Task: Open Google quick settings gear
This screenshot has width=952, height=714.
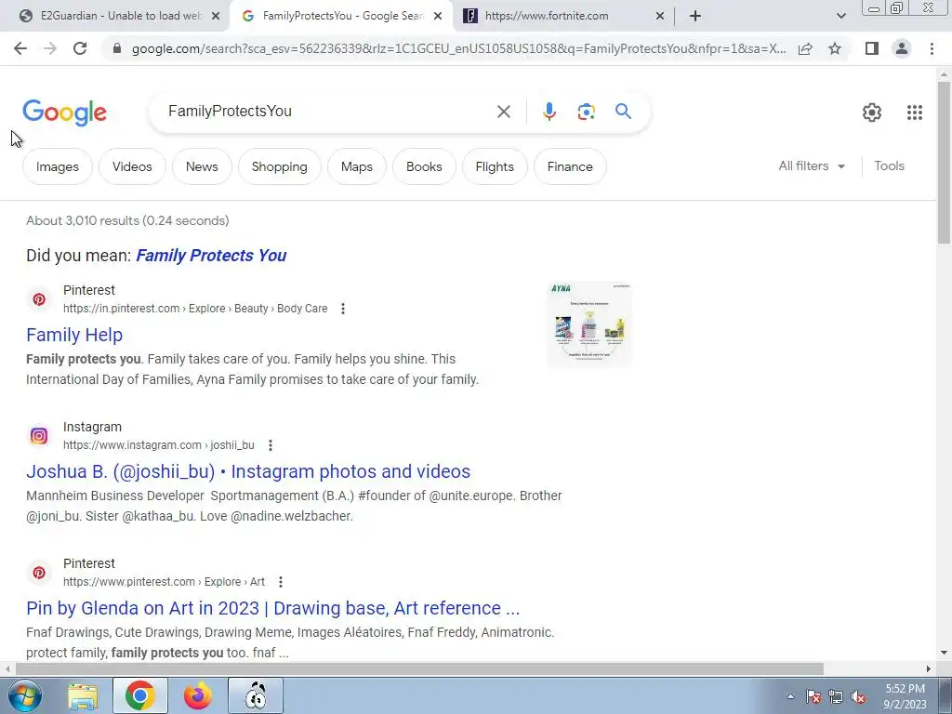Action: point(872,112)
